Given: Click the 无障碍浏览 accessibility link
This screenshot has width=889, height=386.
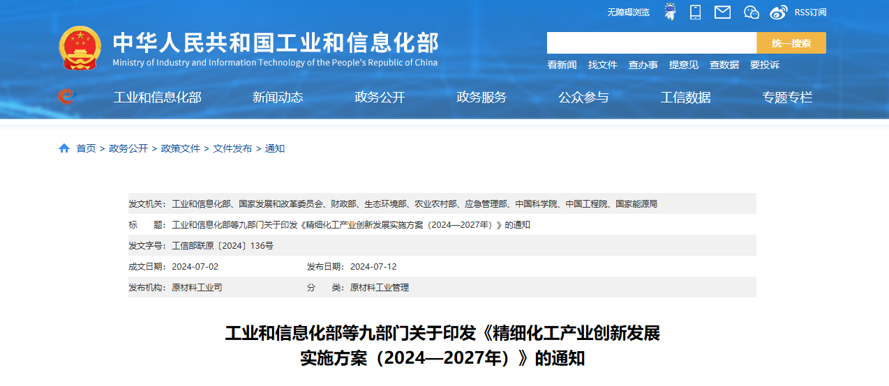Looking at the screenshot, I should 628,13.
